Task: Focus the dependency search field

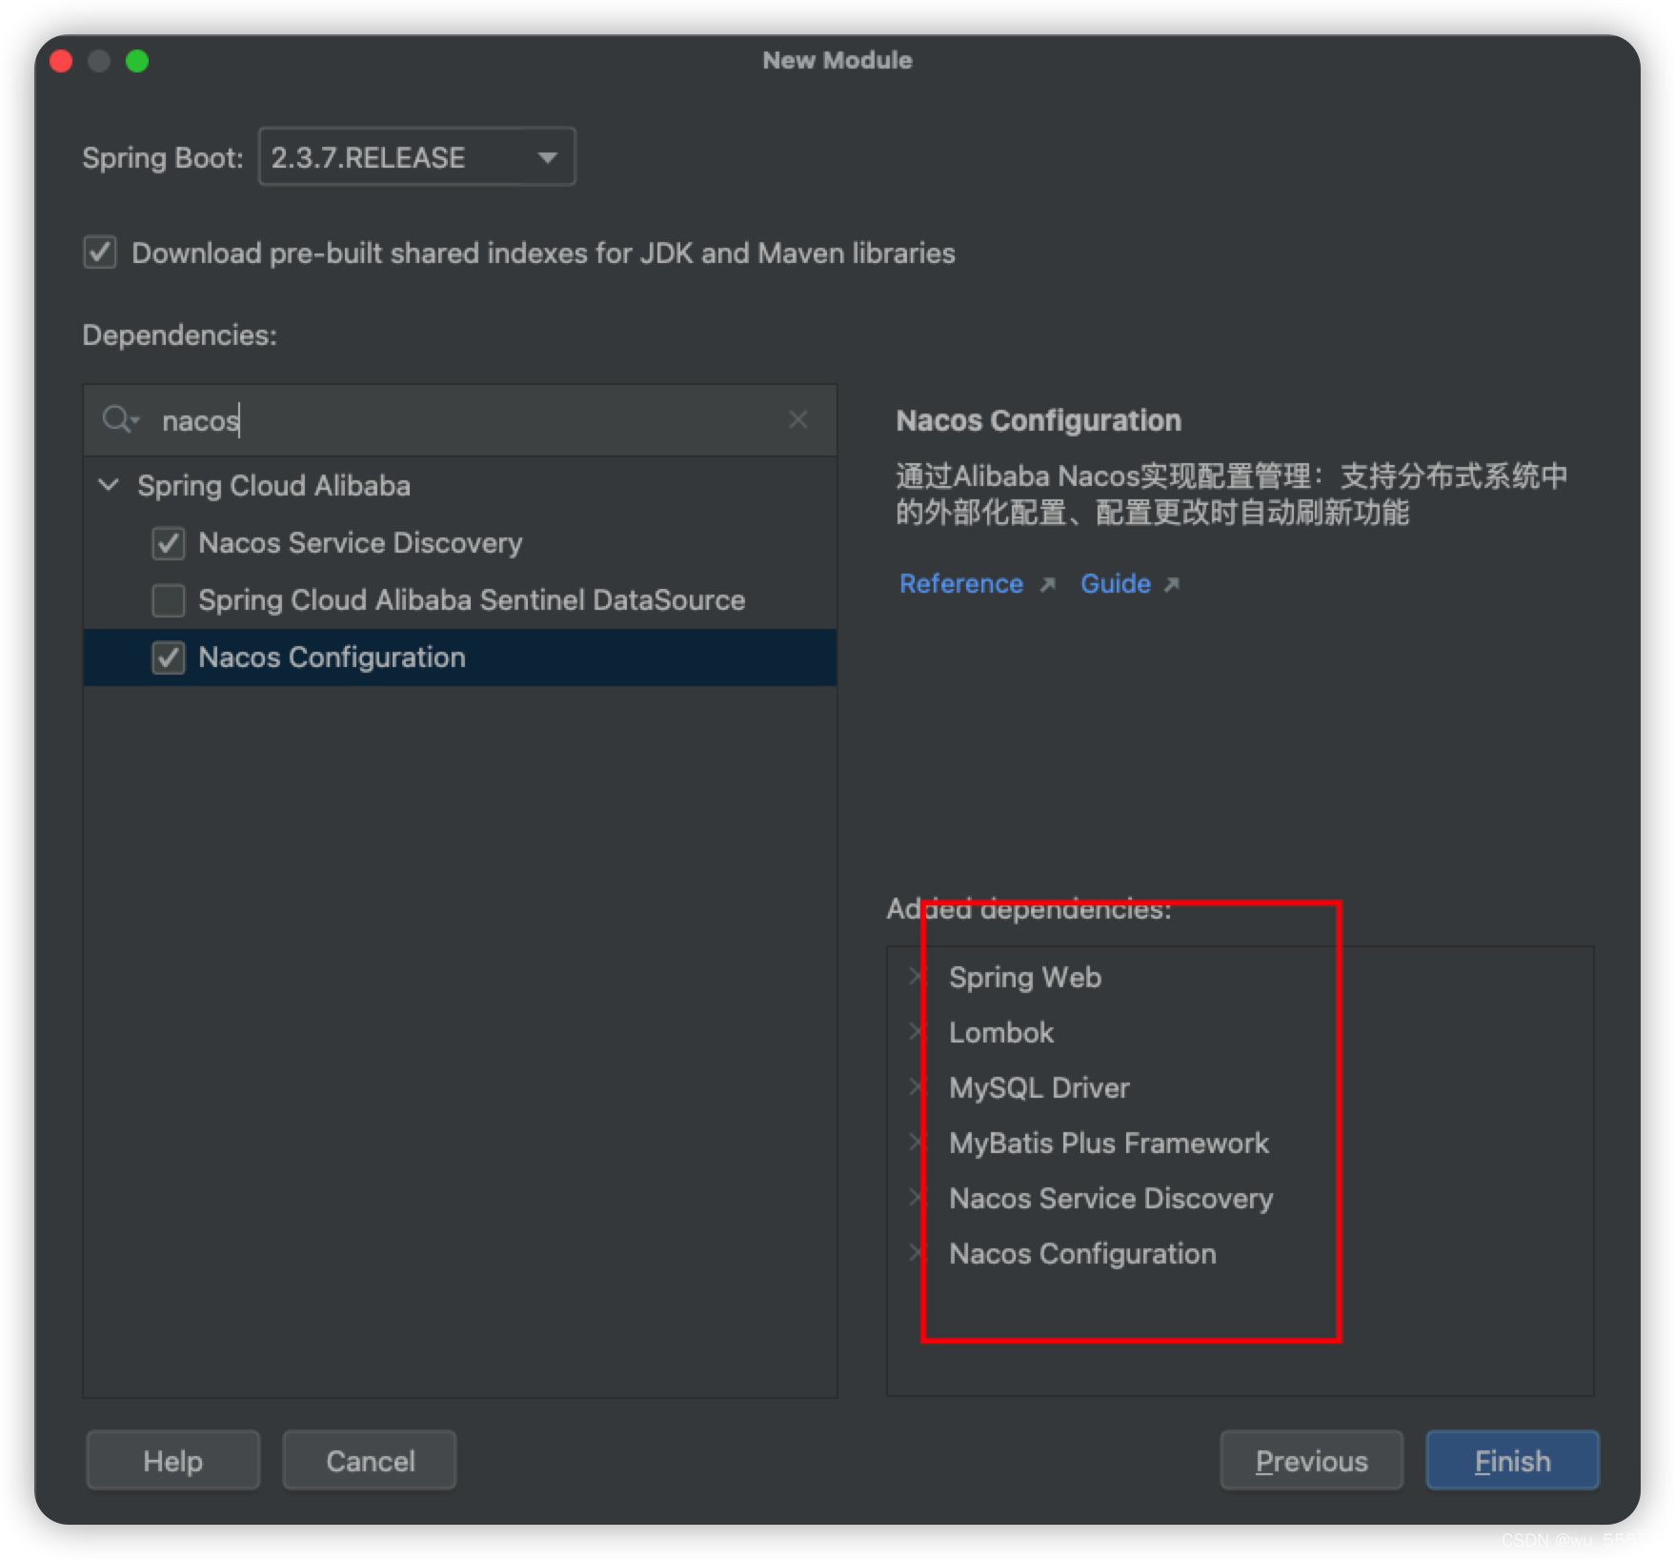Action: coord(459,420)
